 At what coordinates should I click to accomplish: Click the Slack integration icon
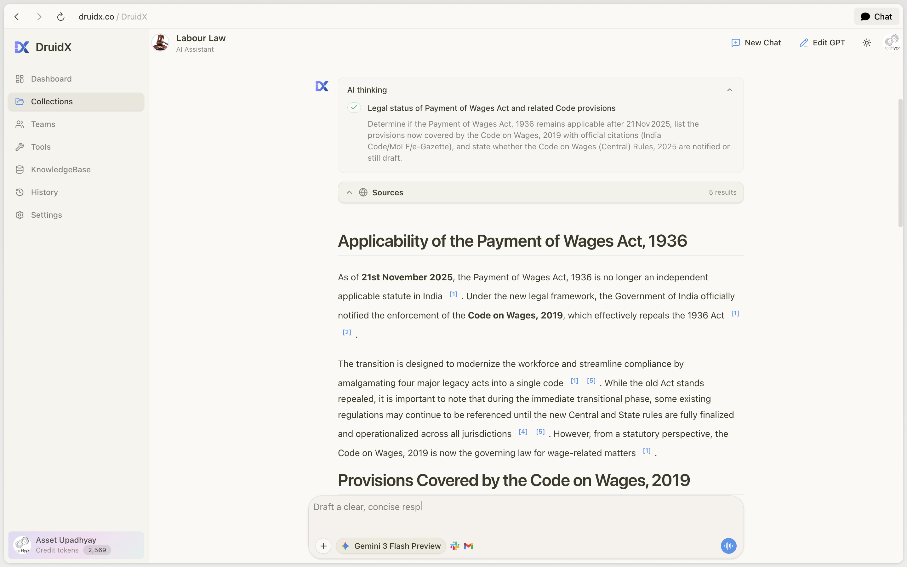click(455, 546)
